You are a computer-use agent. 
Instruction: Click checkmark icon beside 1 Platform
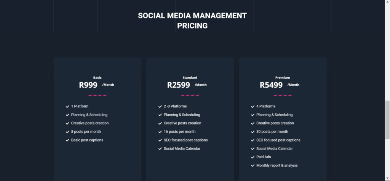coord(67,106)
